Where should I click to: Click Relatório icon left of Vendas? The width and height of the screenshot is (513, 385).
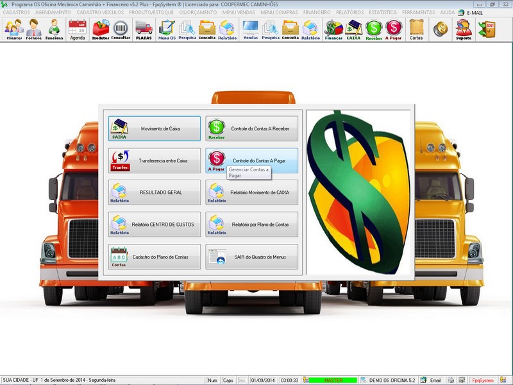(228, 30)
